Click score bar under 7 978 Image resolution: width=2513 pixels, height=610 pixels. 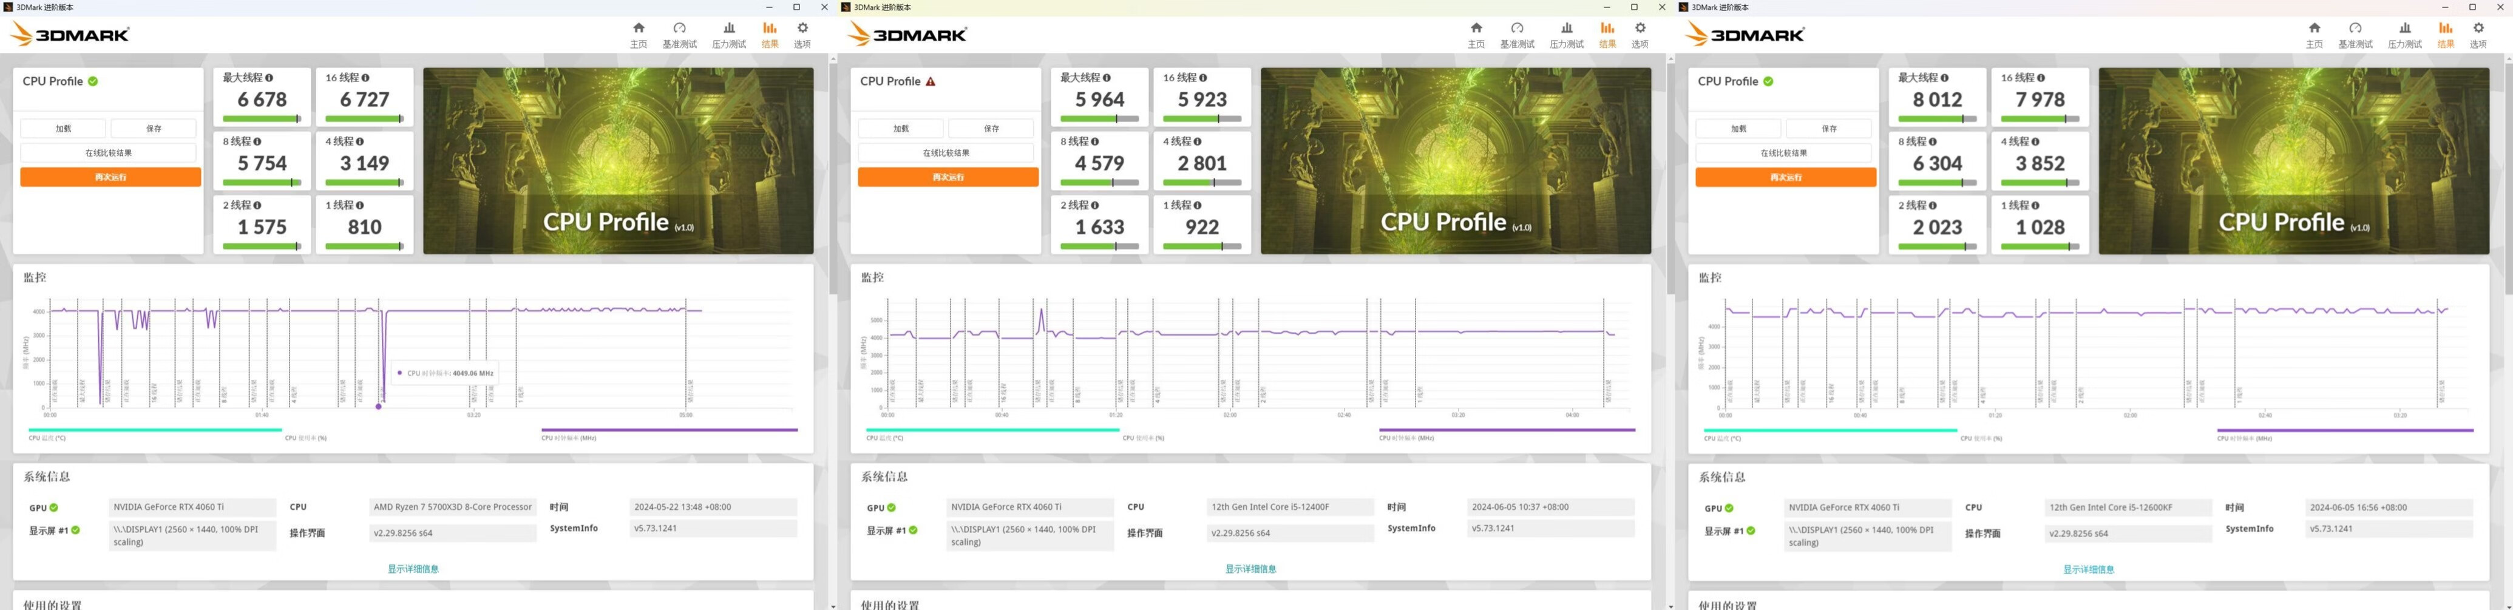point(2040,119)
